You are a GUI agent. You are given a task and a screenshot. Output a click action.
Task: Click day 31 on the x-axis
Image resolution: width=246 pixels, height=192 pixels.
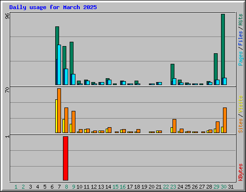(x=231, y=187)
